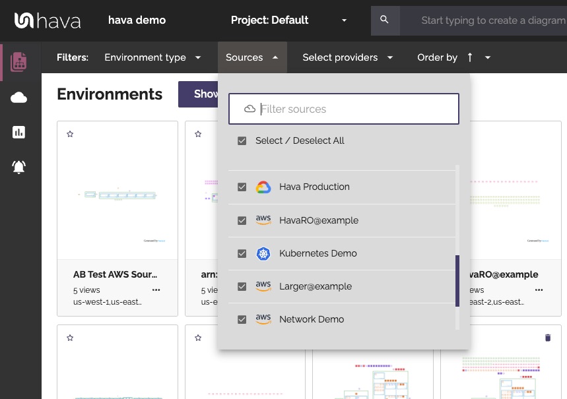The height and width of the screenshot is (399, 567).
Task: Uncheck the Hava Production source checkbox
Action: click(242, 187)
